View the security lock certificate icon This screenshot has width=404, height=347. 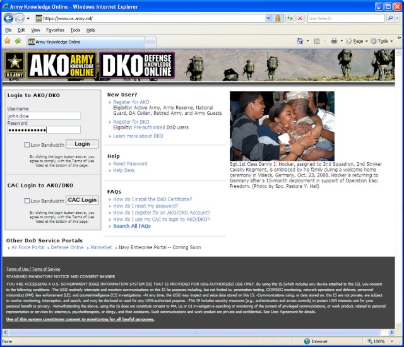278,18
